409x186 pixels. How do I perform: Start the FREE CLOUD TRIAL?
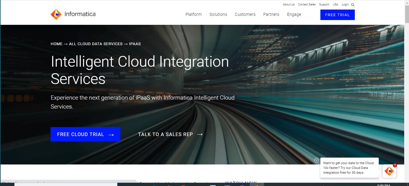click(x=85, y=134)
